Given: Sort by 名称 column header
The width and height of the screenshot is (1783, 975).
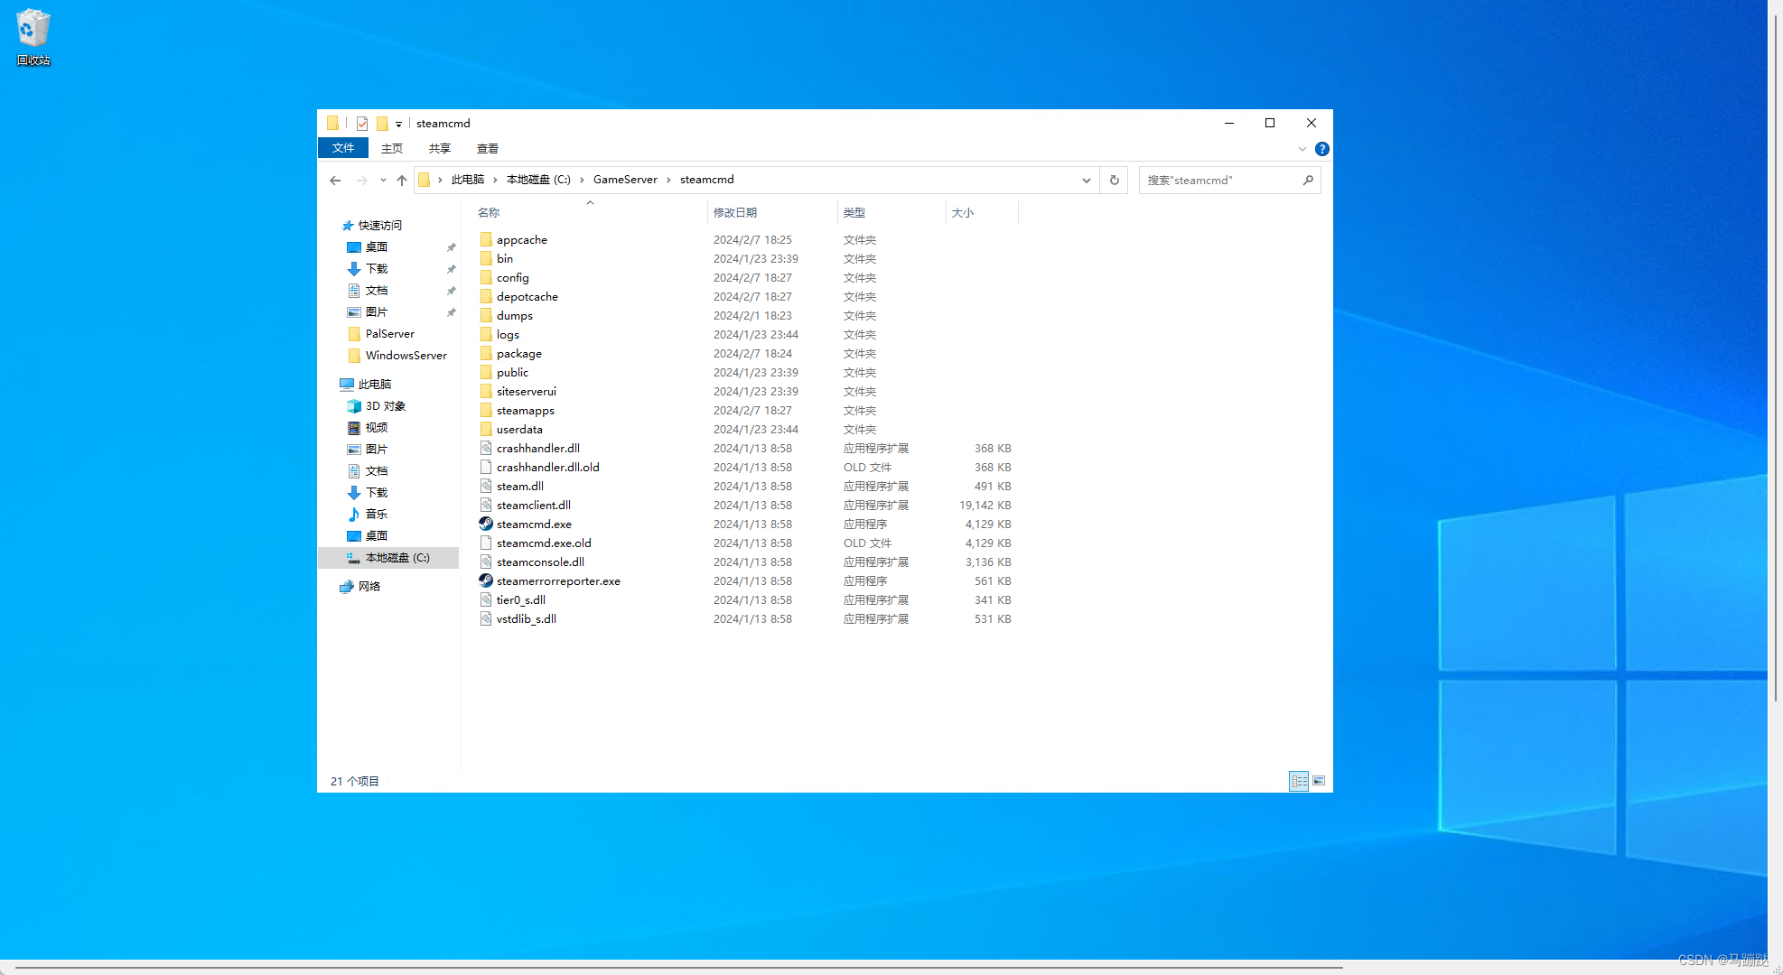Looking at the screenshot, I should (489, 213).
